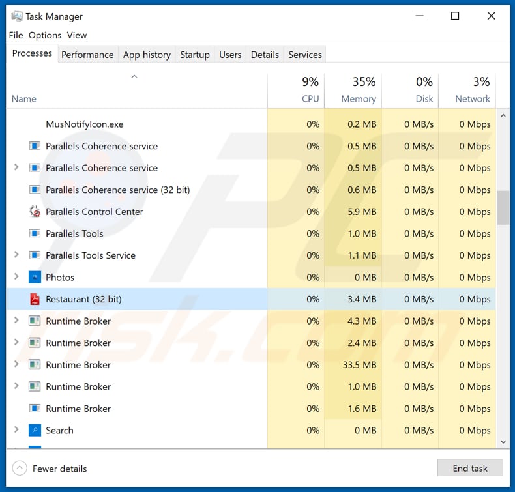Switch to the Users tab
The image size is (515, 492).
tap(230, 55)
